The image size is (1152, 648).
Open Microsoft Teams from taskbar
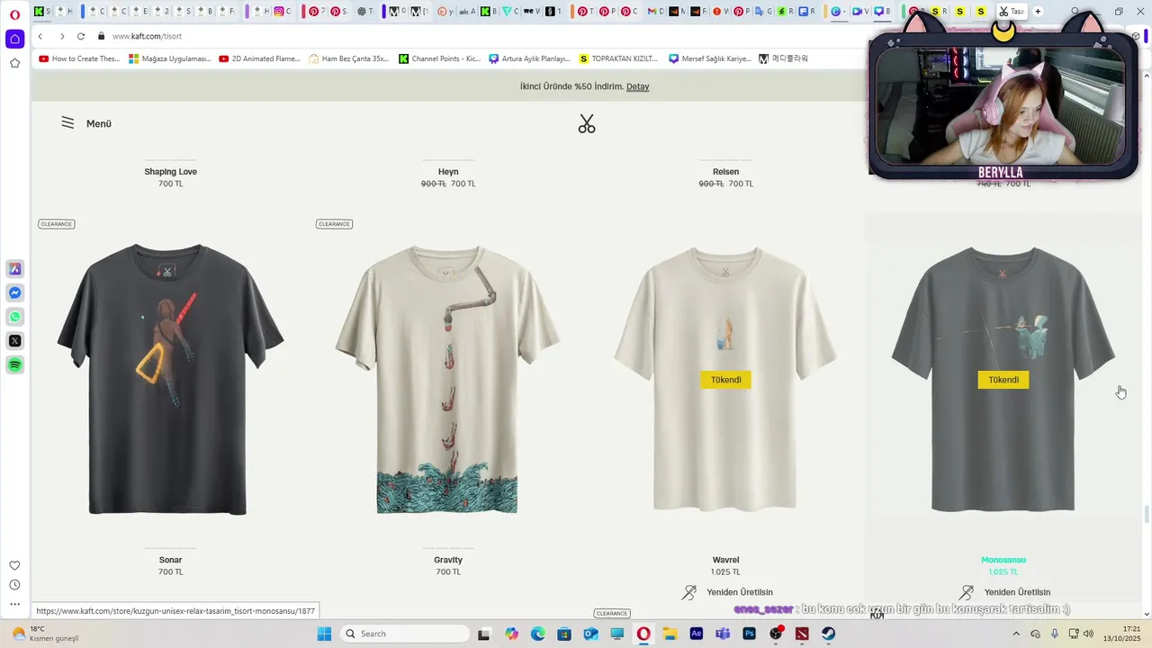coord(722,634)
